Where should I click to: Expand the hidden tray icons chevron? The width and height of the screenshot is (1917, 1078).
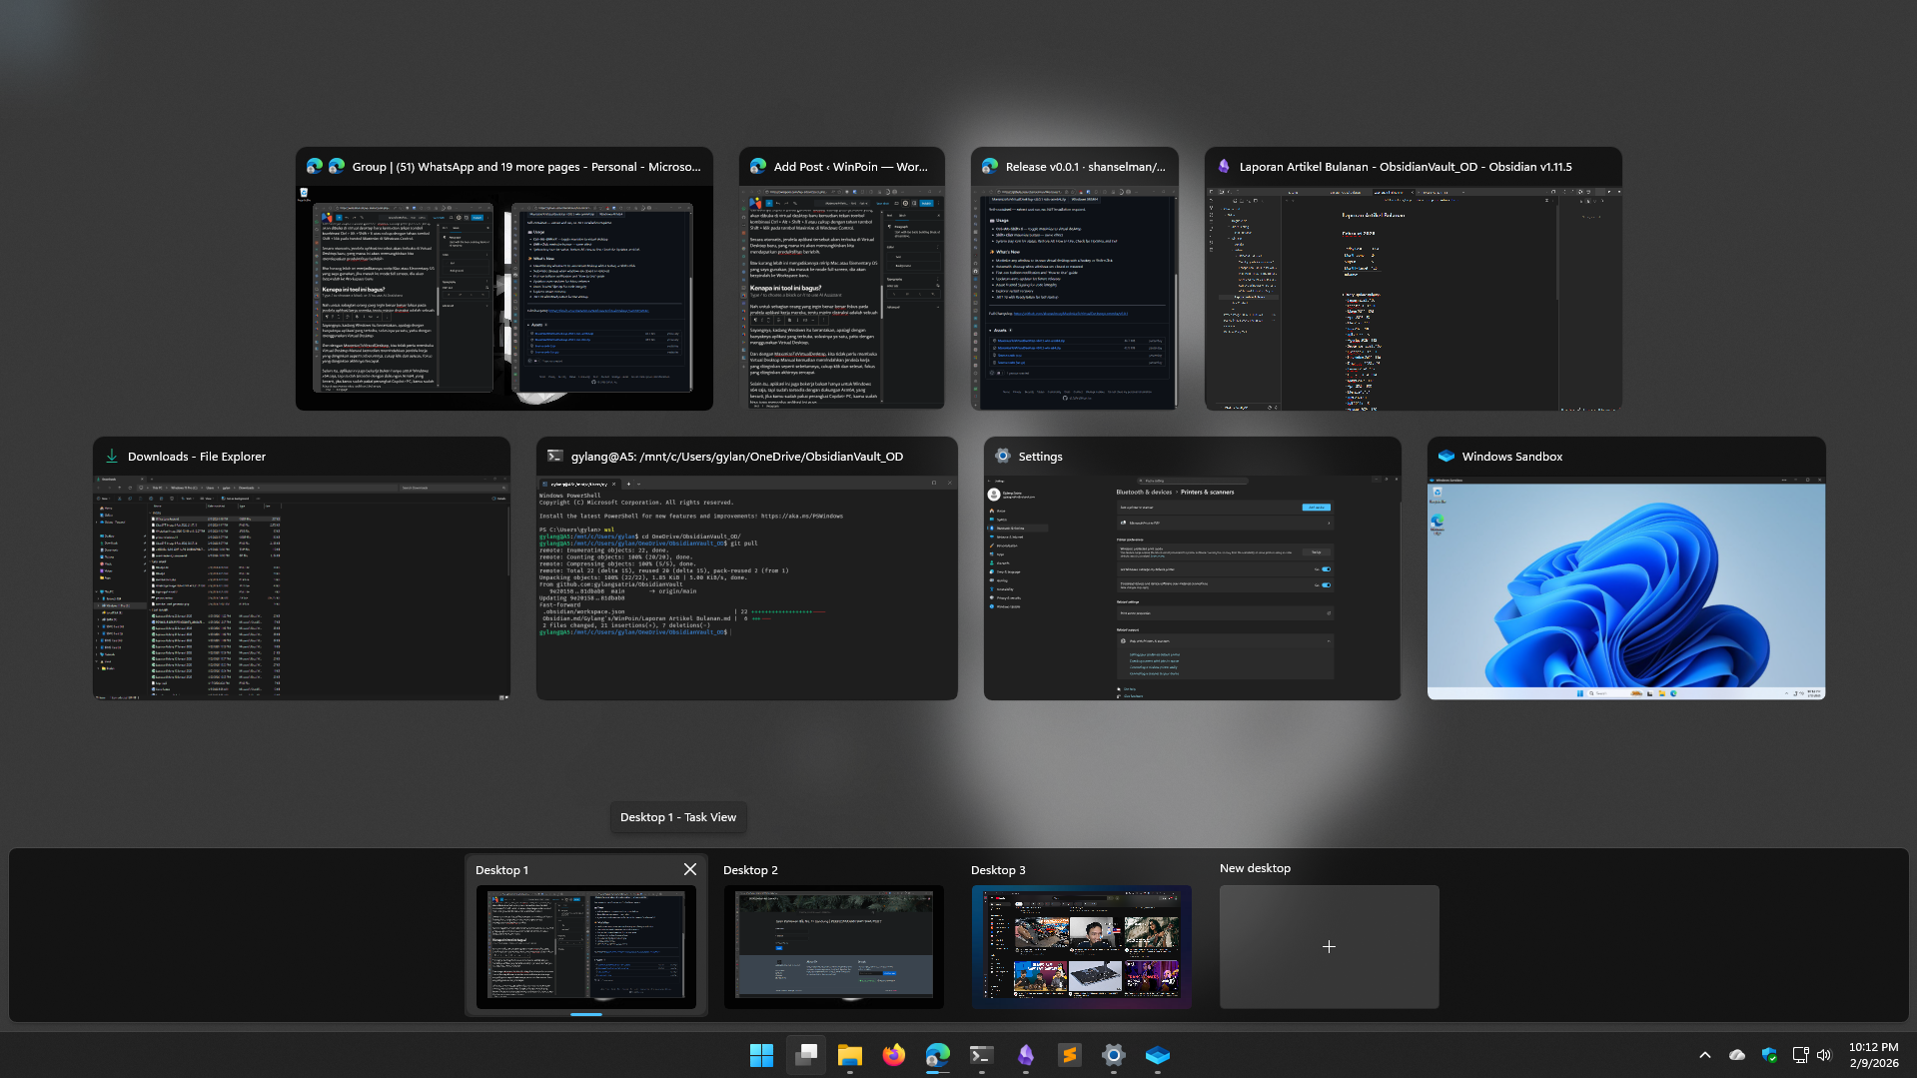coord(1705,1055)
